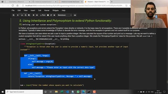Go to the browser home page
Image resolution: width=168 pixels, height=94 pixels.
click(x=18, y=5)
